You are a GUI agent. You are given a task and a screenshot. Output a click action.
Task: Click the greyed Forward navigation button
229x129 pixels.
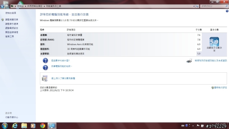(x=6, y=6)
